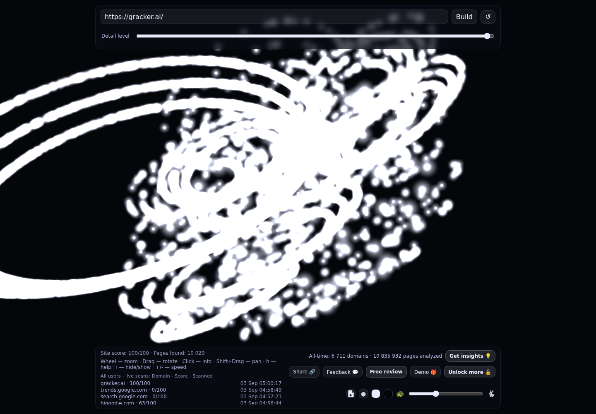Select the black color swatch
The width and height of the screenshot is (596, 414).
pos(388,394)
